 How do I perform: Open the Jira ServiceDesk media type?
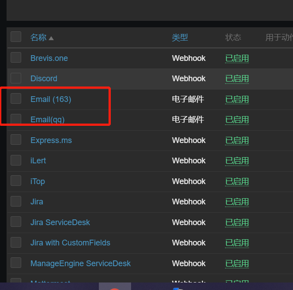tap(60, 222)
